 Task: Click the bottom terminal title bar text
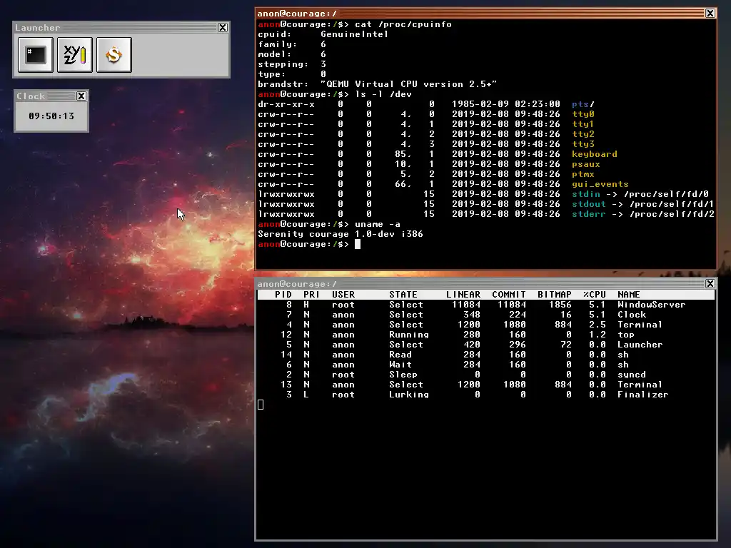pyautogui.click(x=297, y=284)
